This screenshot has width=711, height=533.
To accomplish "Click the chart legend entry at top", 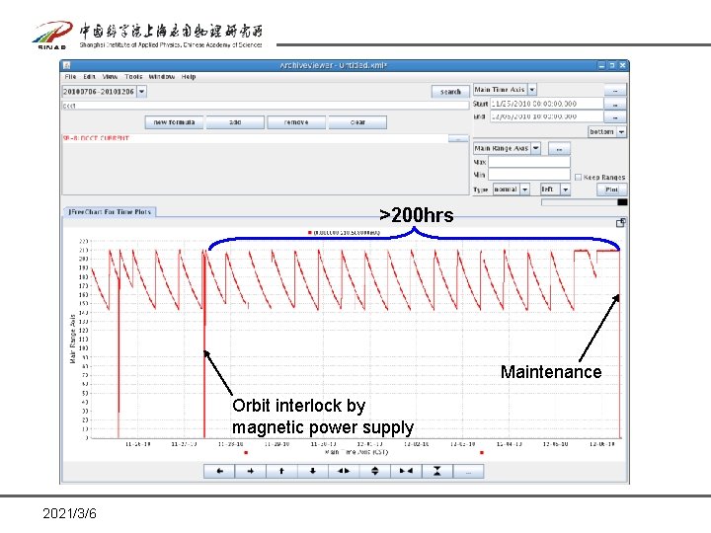I will pyautogui.click(x=345, y=233).
